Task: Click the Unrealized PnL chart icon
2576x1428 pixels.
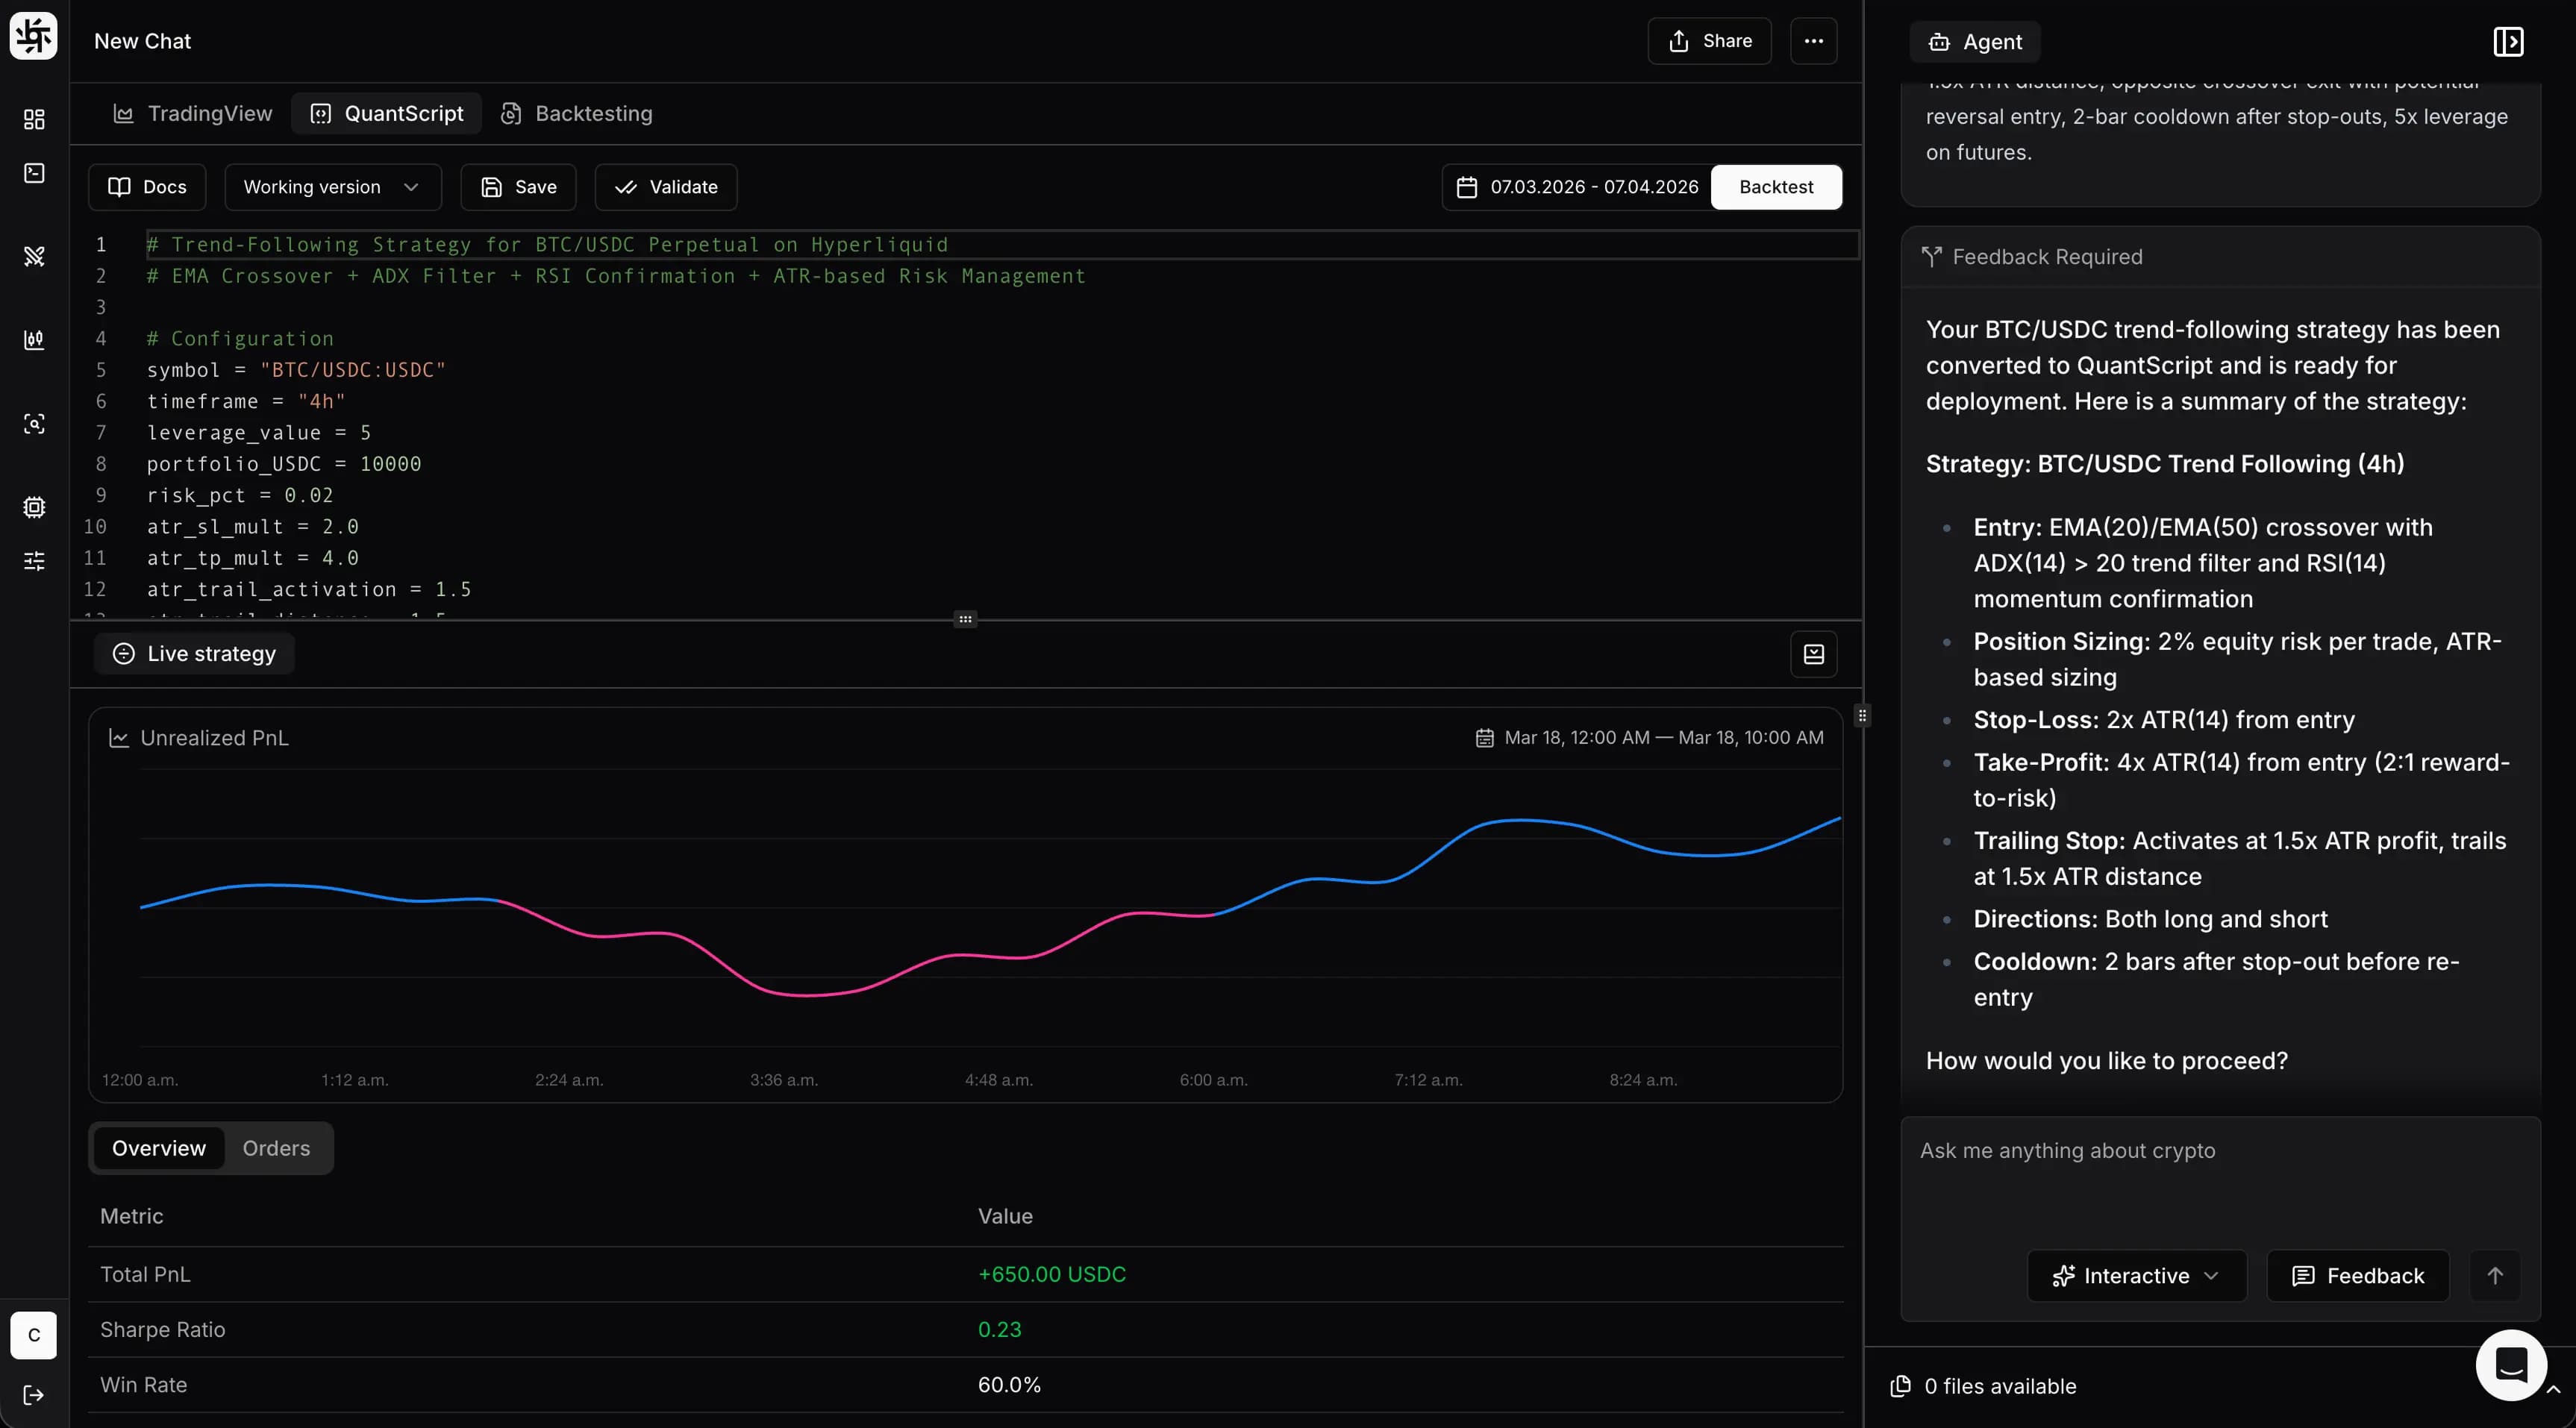Action: point(119,738)
